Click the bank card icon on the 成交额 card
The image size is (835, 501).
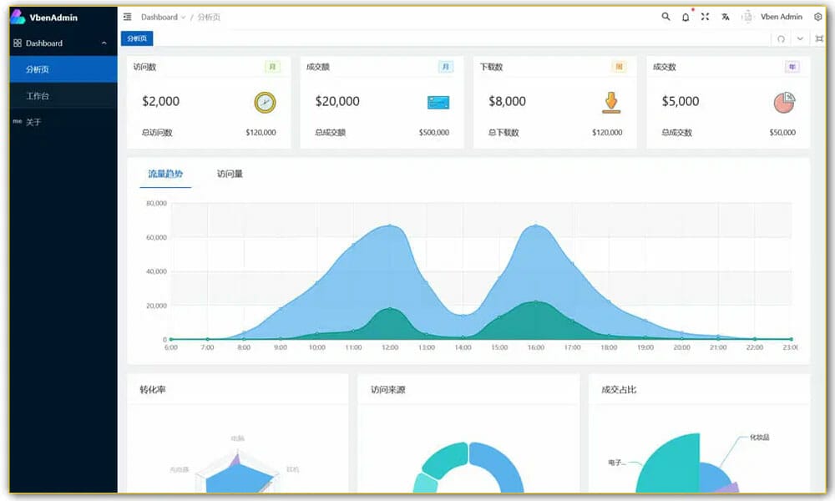point(438,101)
